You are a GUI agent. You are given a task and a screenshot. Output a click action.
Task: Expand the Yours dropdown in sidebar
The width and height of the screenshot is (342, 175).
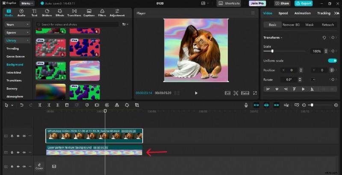tap(18, 24)
